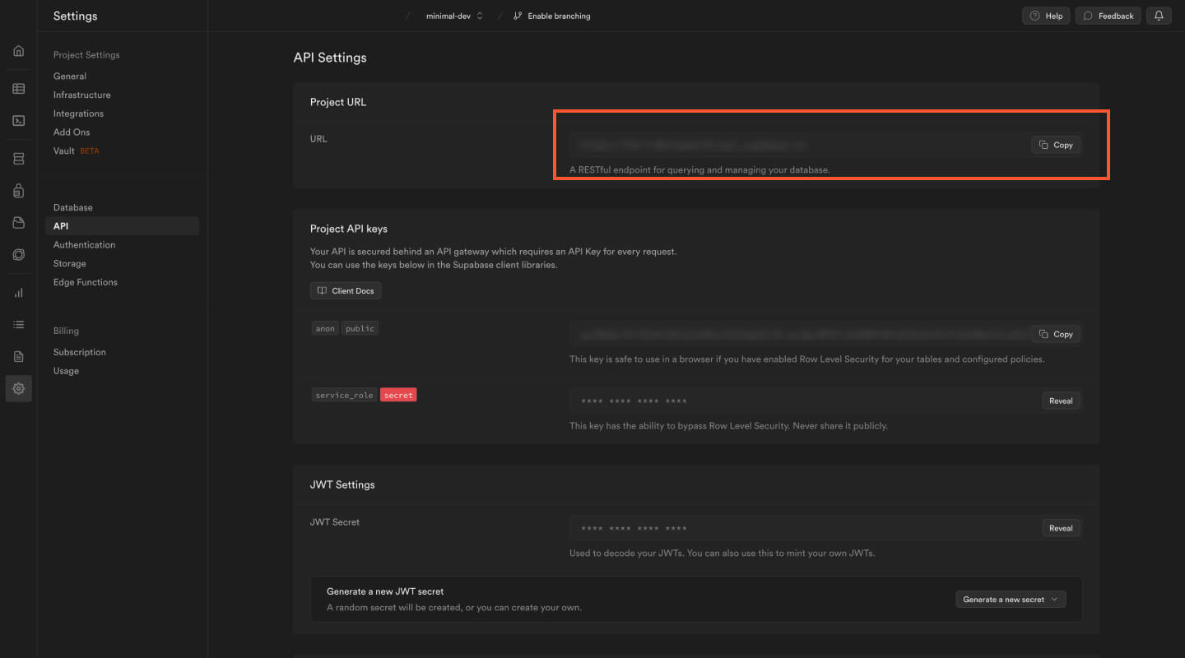Open the Client Docs button
Image resolution: width=1185 pixels, height=658 pixels.
click(x=346, y=290)
